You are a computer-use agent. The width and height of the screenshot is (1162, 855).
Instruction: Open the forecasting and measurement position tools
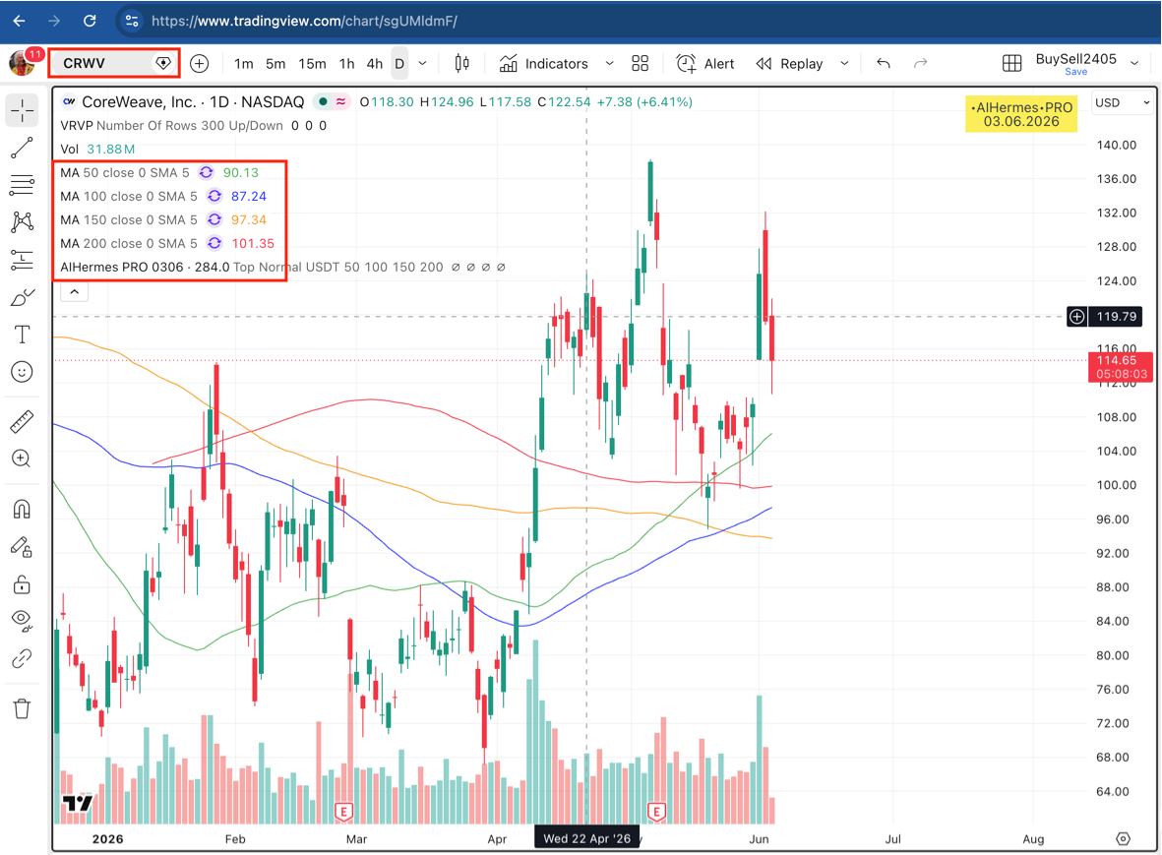tap(22, 260)
